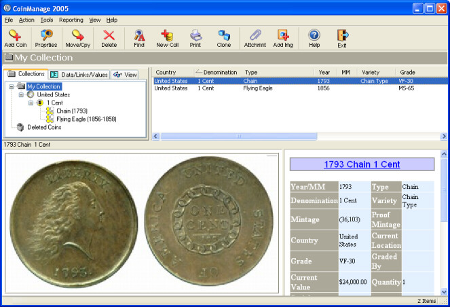Image resolution: width=450 pixels, height=307 pixels.
Task: Create a New Coll from the toolbar
Action: (168, 38)
